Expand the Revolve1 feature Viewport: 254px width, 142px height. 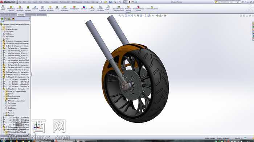[4, 113]
